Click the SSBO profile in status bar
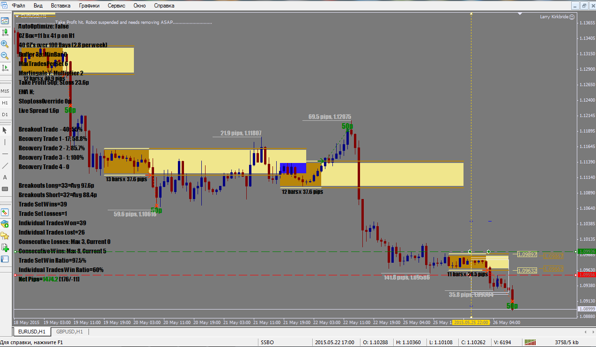The image size is (596, 347). click(x=267, y=342)
